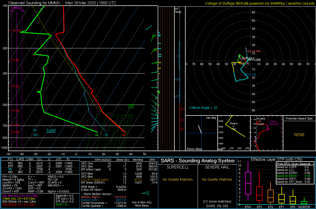Image resolution: width=316 pixels, height=209 pixels.
Task: Click the "3-6km AGL LR = 6.8 C/km" line
Action: click(x=19, y=199)
